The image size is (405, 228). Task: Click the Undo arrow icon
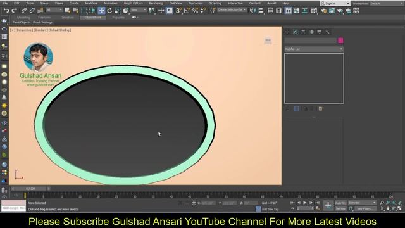pos(6,11)
